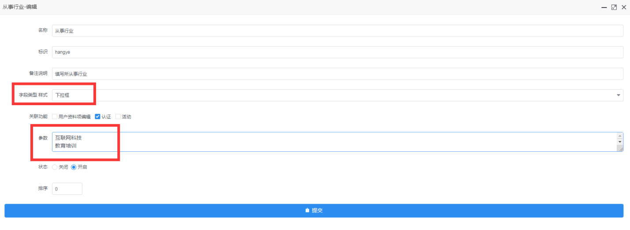
Task: Enable the 活动 checkbox
Action: (118, 117)
